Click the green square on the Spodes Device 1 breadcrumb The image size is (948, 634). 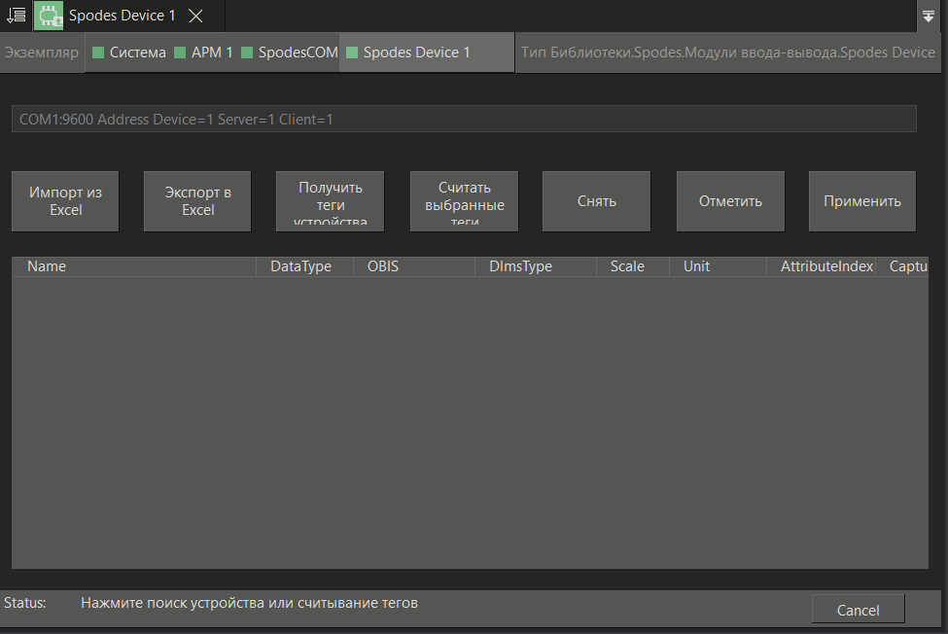click(x=350, y=52)
